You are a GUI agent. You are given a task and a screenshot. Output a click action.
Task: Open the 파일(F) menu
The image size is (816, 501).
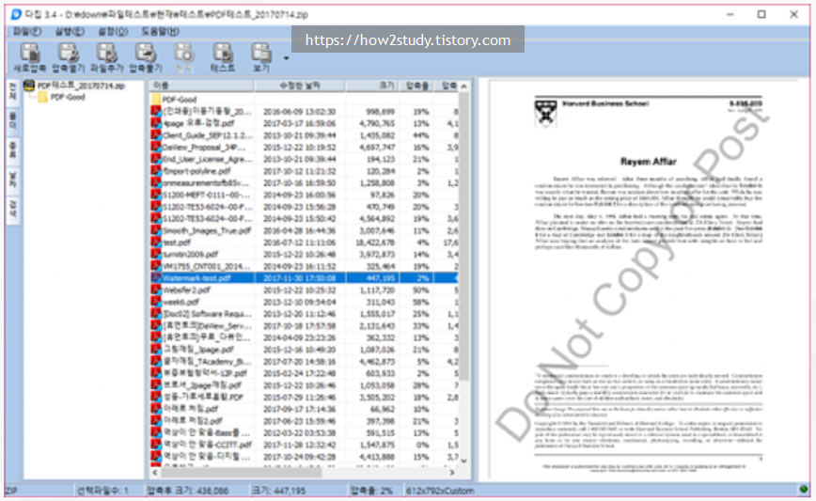tap(27, 31)
